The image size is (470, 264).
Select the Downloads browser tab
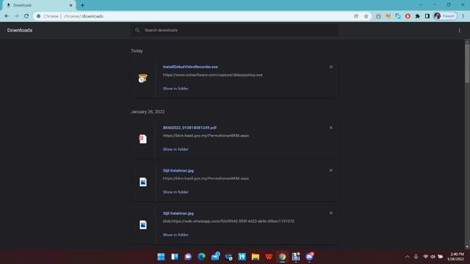[x=39, y=5]
